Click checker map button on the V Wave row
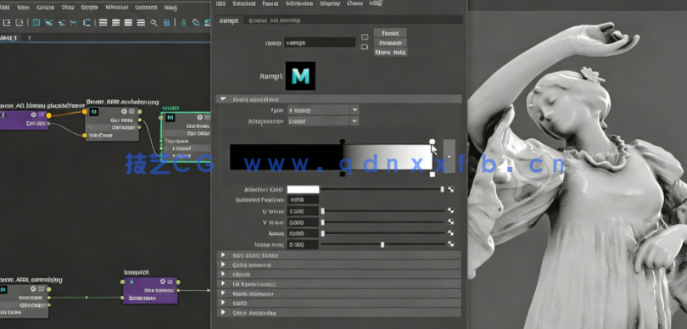This screenshot has height=329, width=687. [x=451, y=222]
